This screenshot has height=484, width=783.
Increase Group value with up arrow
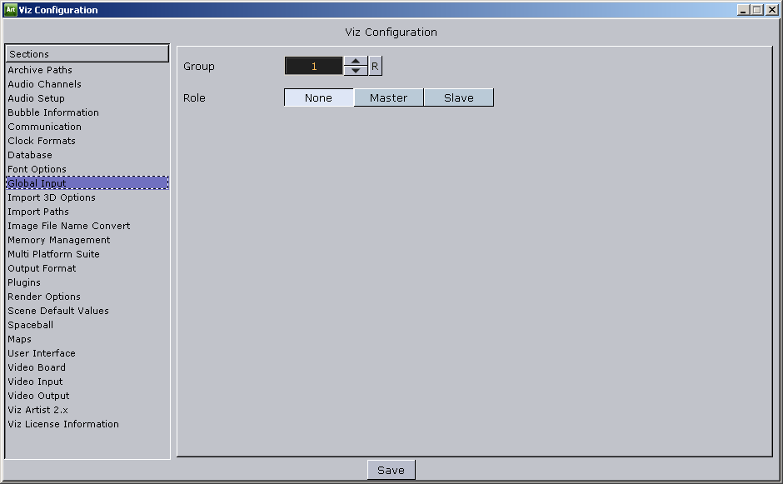pyautogui.click(x=356, y=62)
